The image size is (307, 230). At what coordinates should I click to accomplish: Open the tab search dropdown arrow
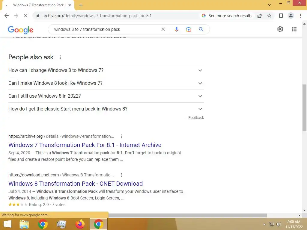[270, 5]
